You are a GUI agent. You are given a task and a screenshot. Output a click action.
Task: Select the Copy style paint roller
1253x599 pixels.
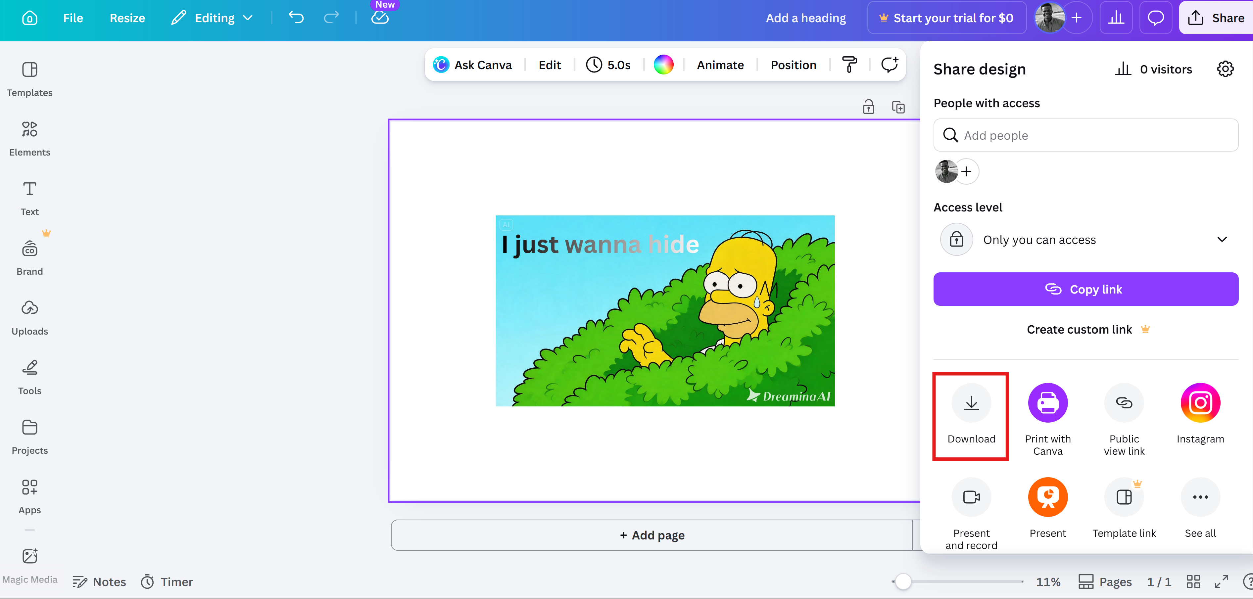(x=849, y=65)
